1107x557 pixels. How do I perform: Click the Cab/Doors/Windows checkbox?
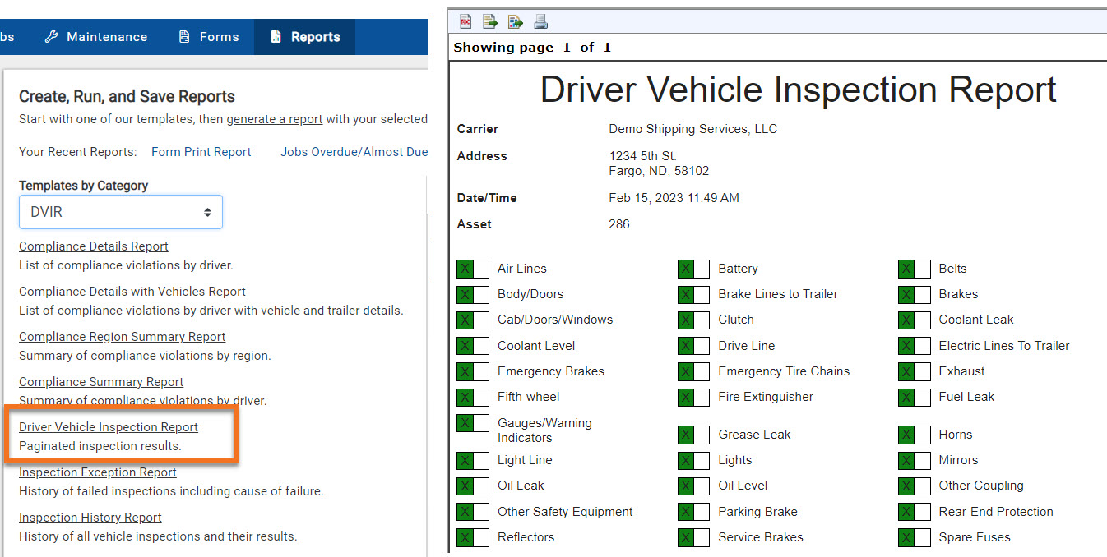click(x=473, y=320)
